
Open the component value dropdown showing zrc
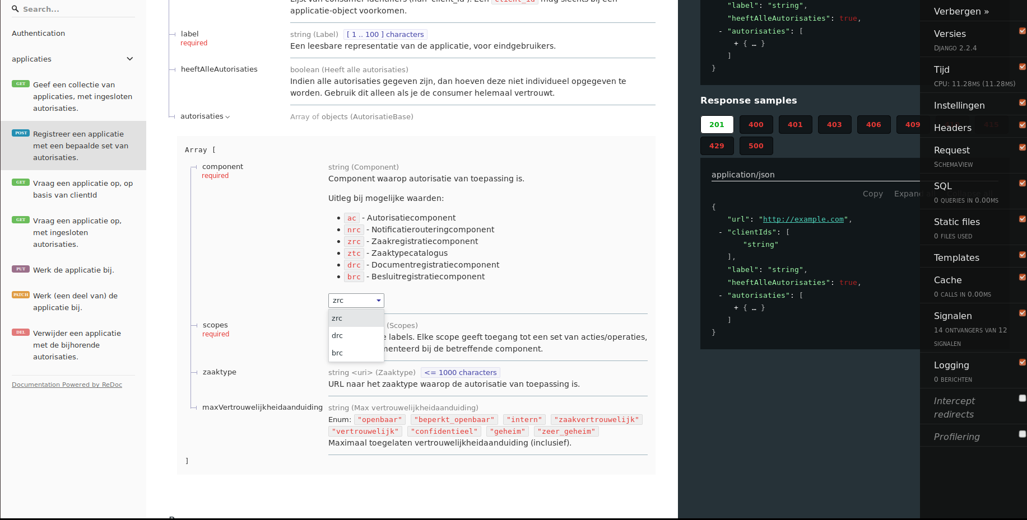(x=356, y=300)
